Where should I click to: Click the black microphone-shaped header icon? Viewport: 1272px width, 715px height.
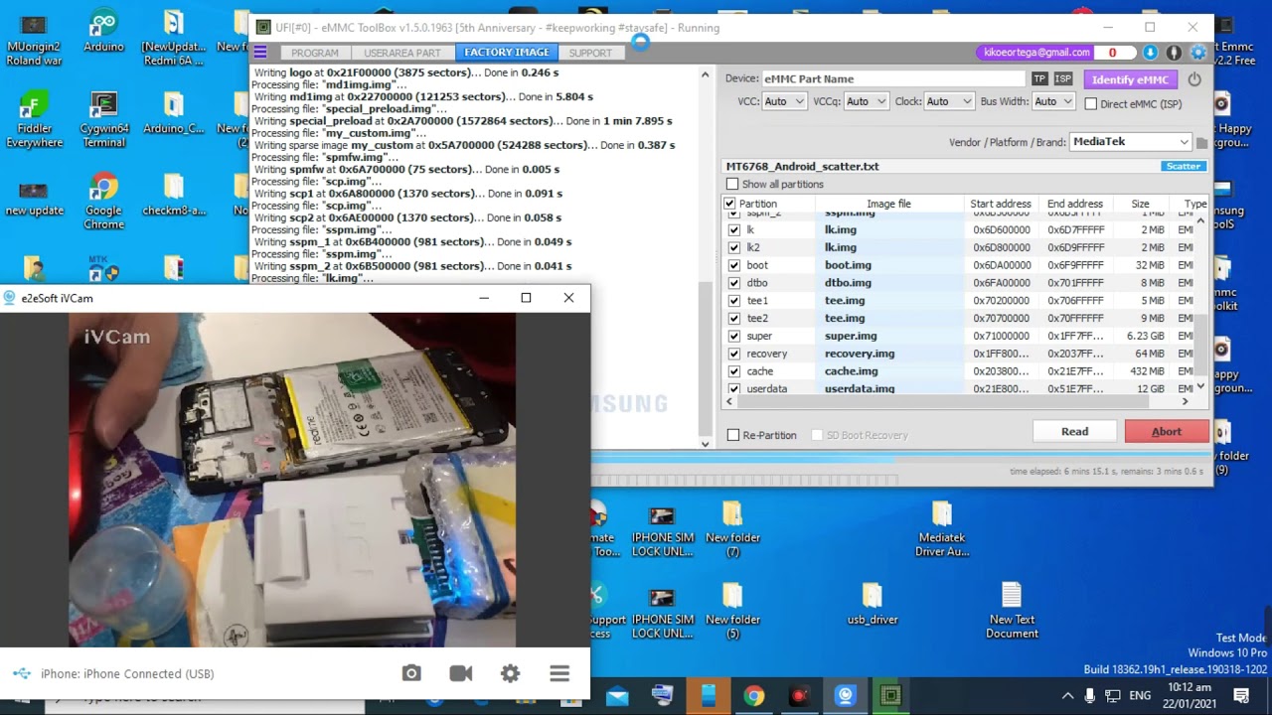1174,53
